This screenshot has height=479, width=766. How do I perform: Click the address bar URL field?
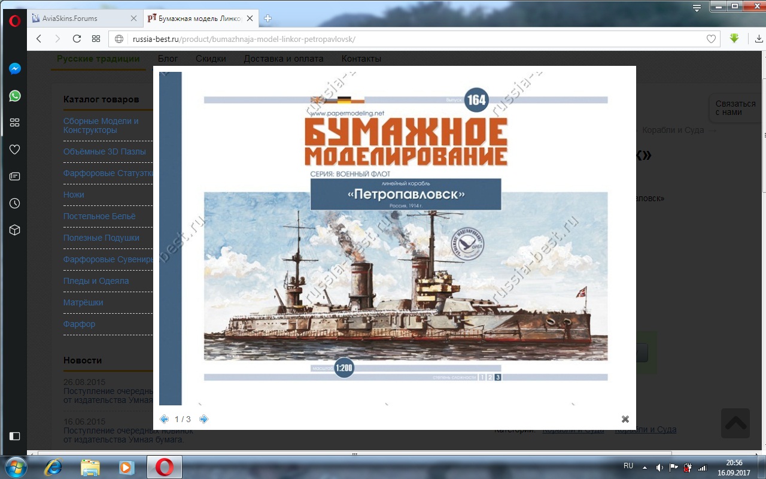413,39
